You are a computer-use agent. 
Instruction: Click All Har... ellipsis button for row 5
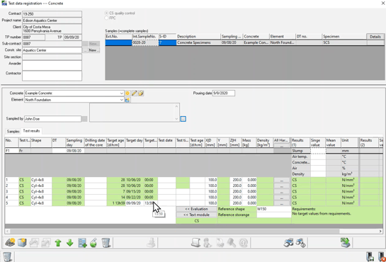(x=282, y=203)
